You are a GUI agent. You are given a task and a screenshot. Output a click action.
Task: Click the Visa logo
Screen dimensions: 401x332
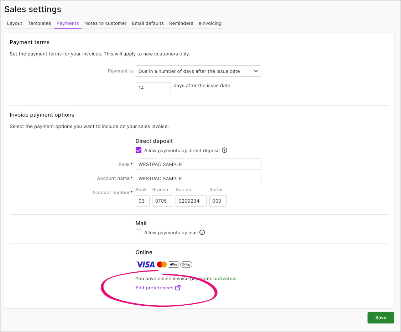(x=145, y=264)
